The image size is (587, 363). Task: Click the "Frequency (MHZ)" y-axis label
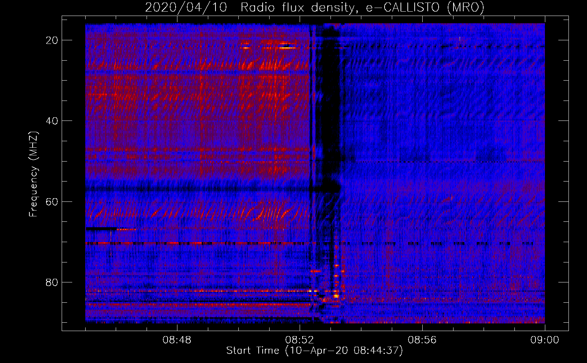33,174
